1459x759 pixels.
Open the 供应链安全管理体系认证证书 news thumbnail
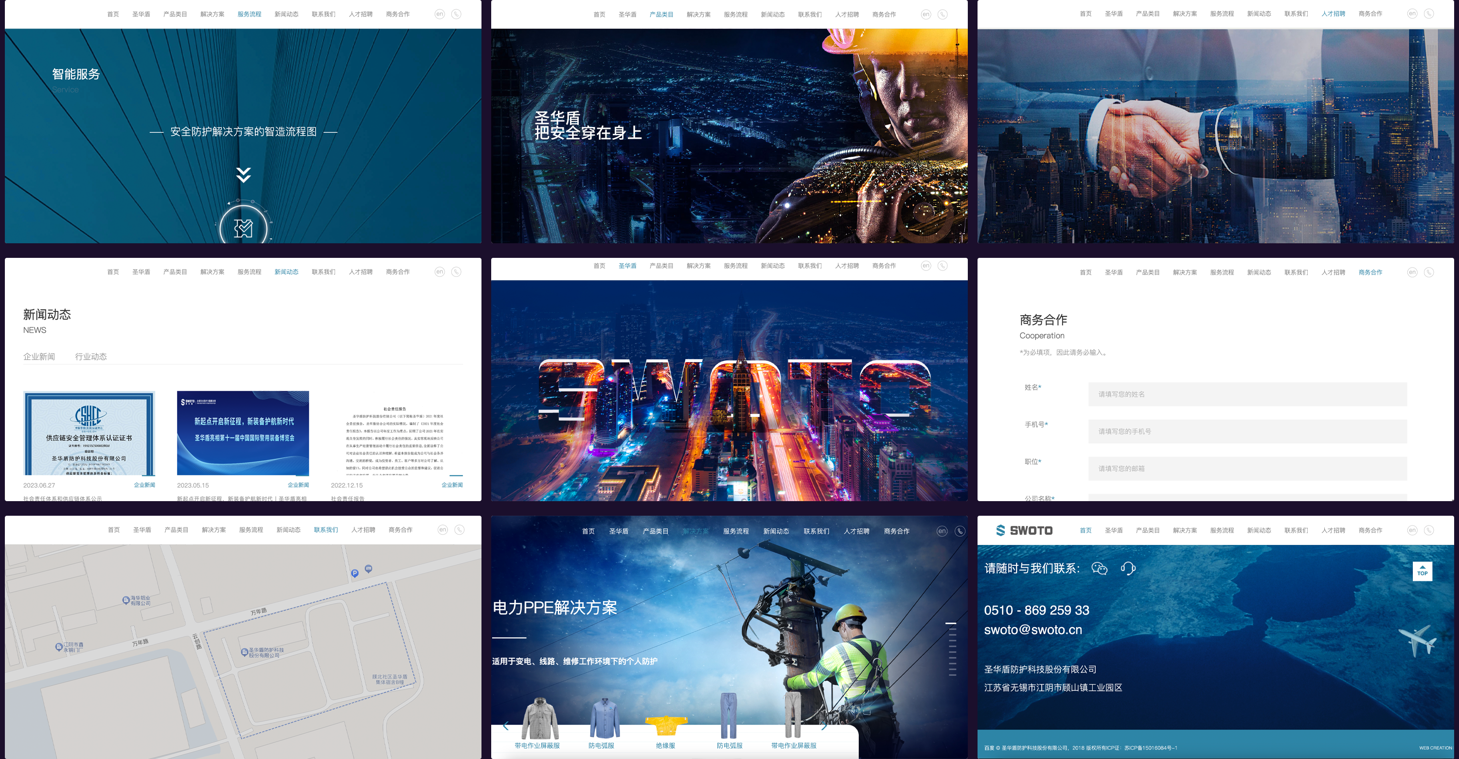coord(89,434)
